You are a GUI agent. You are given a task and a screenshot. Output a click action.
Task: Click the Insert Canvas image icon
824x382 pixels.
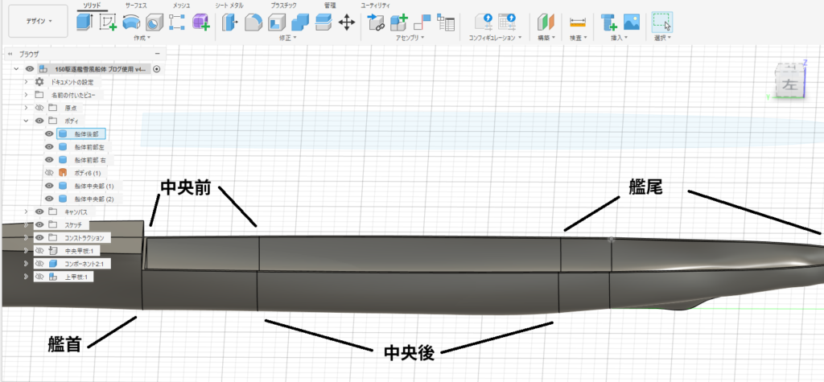[632, 22]
